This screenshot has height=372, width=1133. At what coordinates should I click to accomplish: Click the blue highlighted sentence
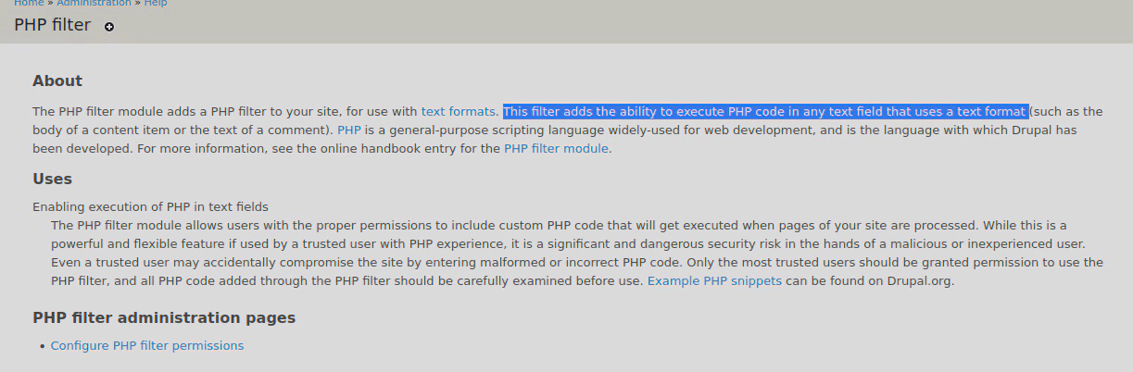coord(765,111)
